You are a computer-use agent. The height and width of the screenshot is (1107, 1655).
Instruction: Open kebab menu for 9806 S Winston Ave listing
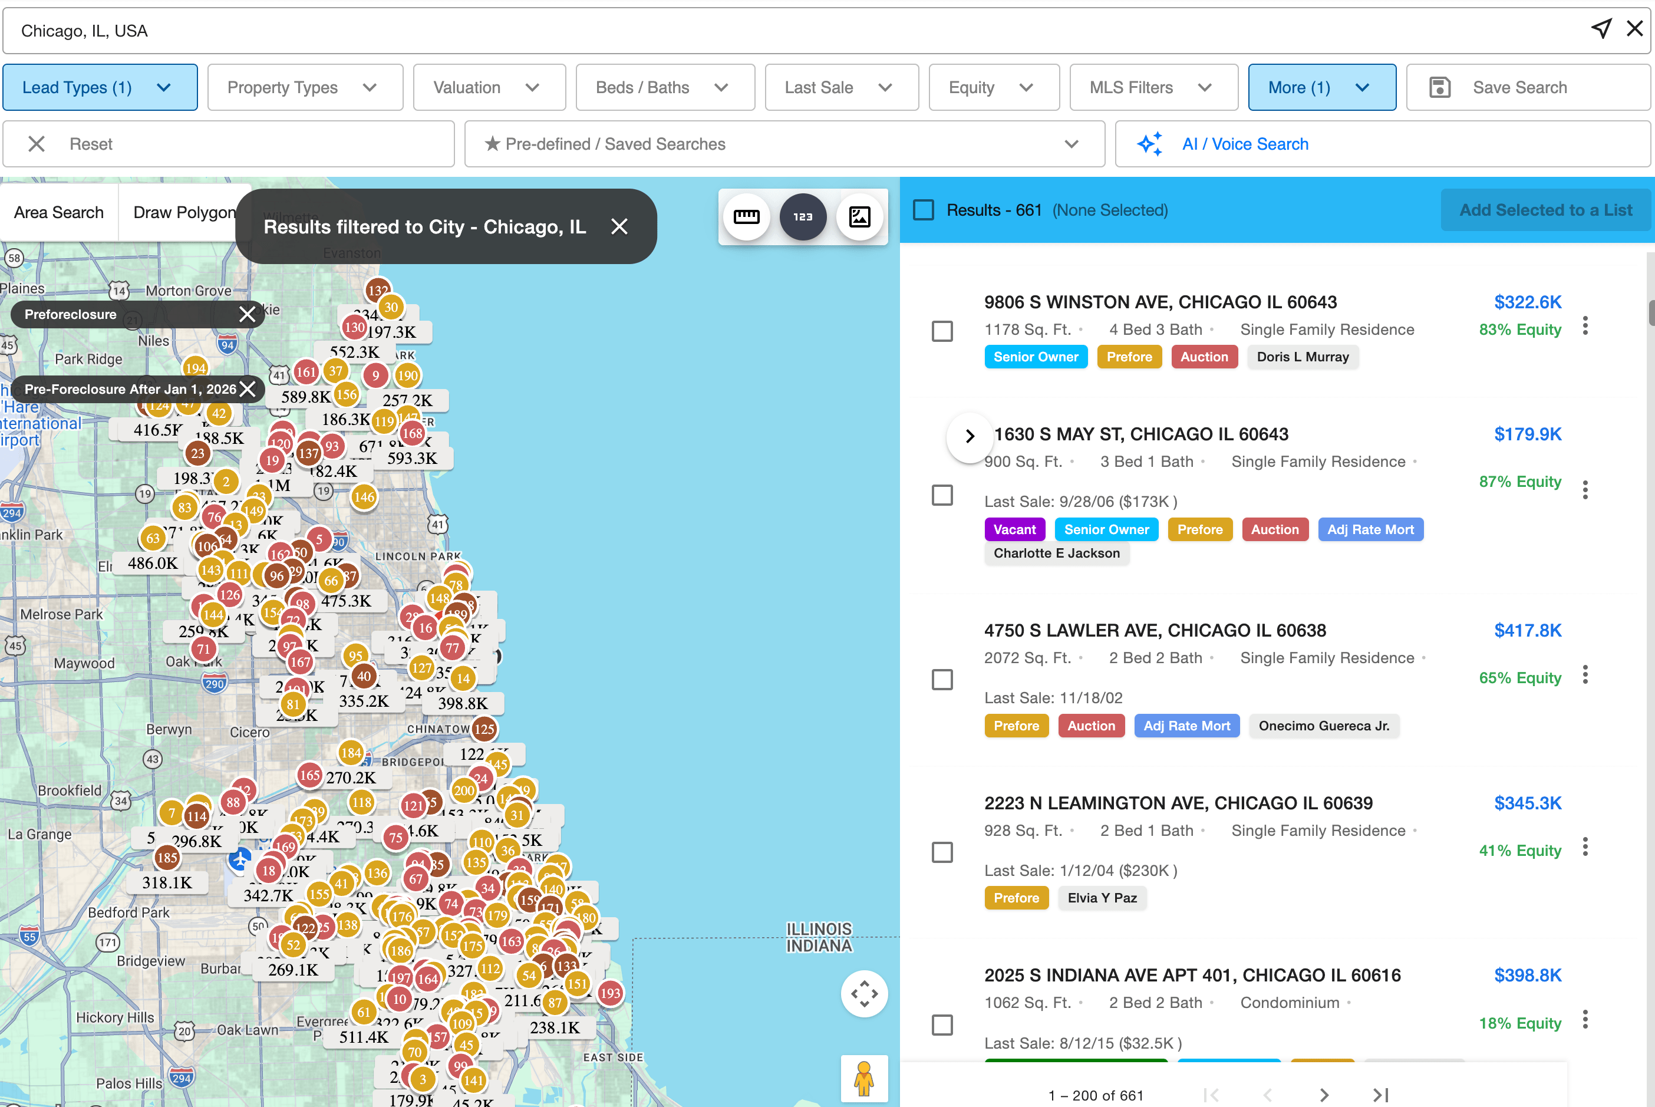pyautogui.click(x=1585, y=326)
